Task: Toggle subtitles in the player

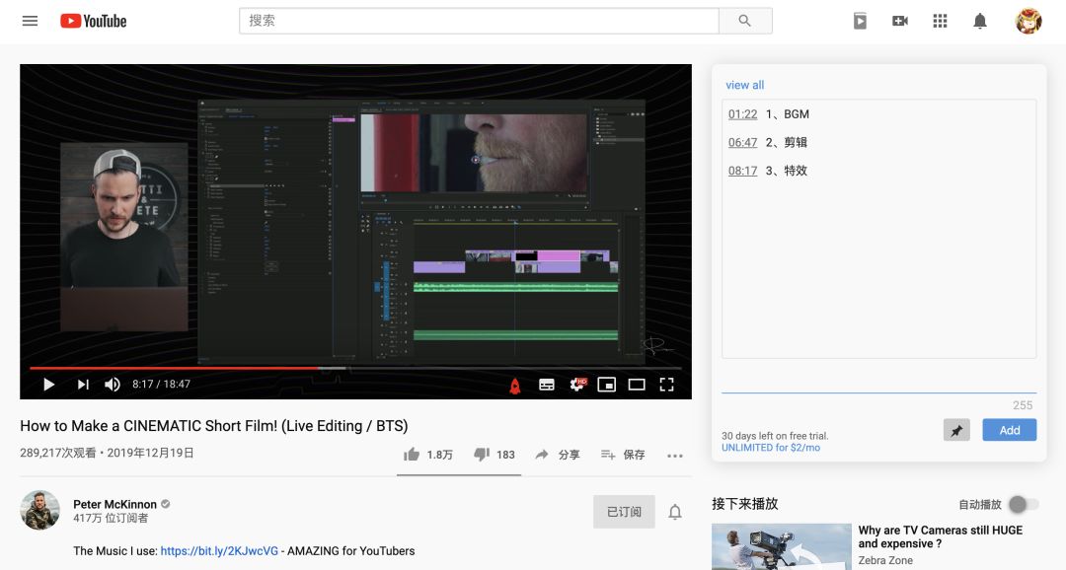Action: tap(546, 385)
